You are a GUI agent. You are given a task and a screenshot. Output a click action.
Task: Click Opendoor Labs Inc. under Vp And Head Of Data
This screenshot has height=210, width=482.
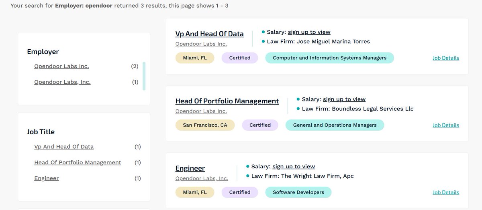point(201,44)
